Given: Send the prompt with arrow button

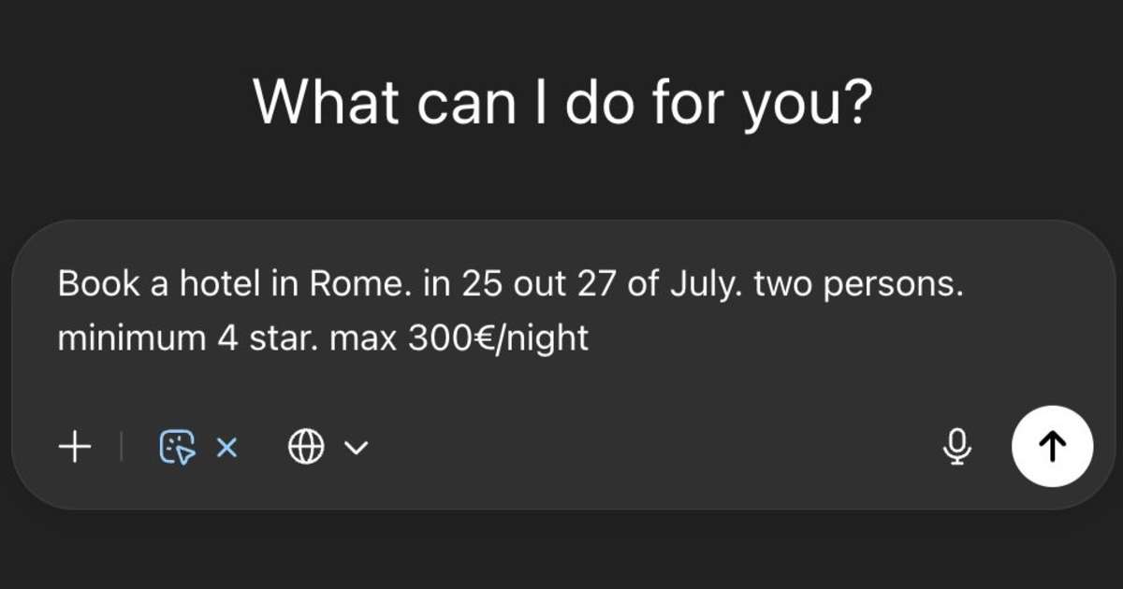Looking at the screenshot, I should [1053, 446].
